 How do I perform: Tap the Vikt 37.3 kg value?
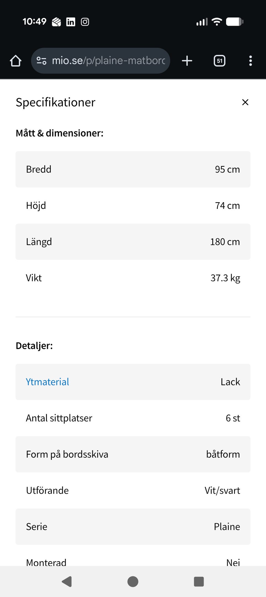(225, 278)
